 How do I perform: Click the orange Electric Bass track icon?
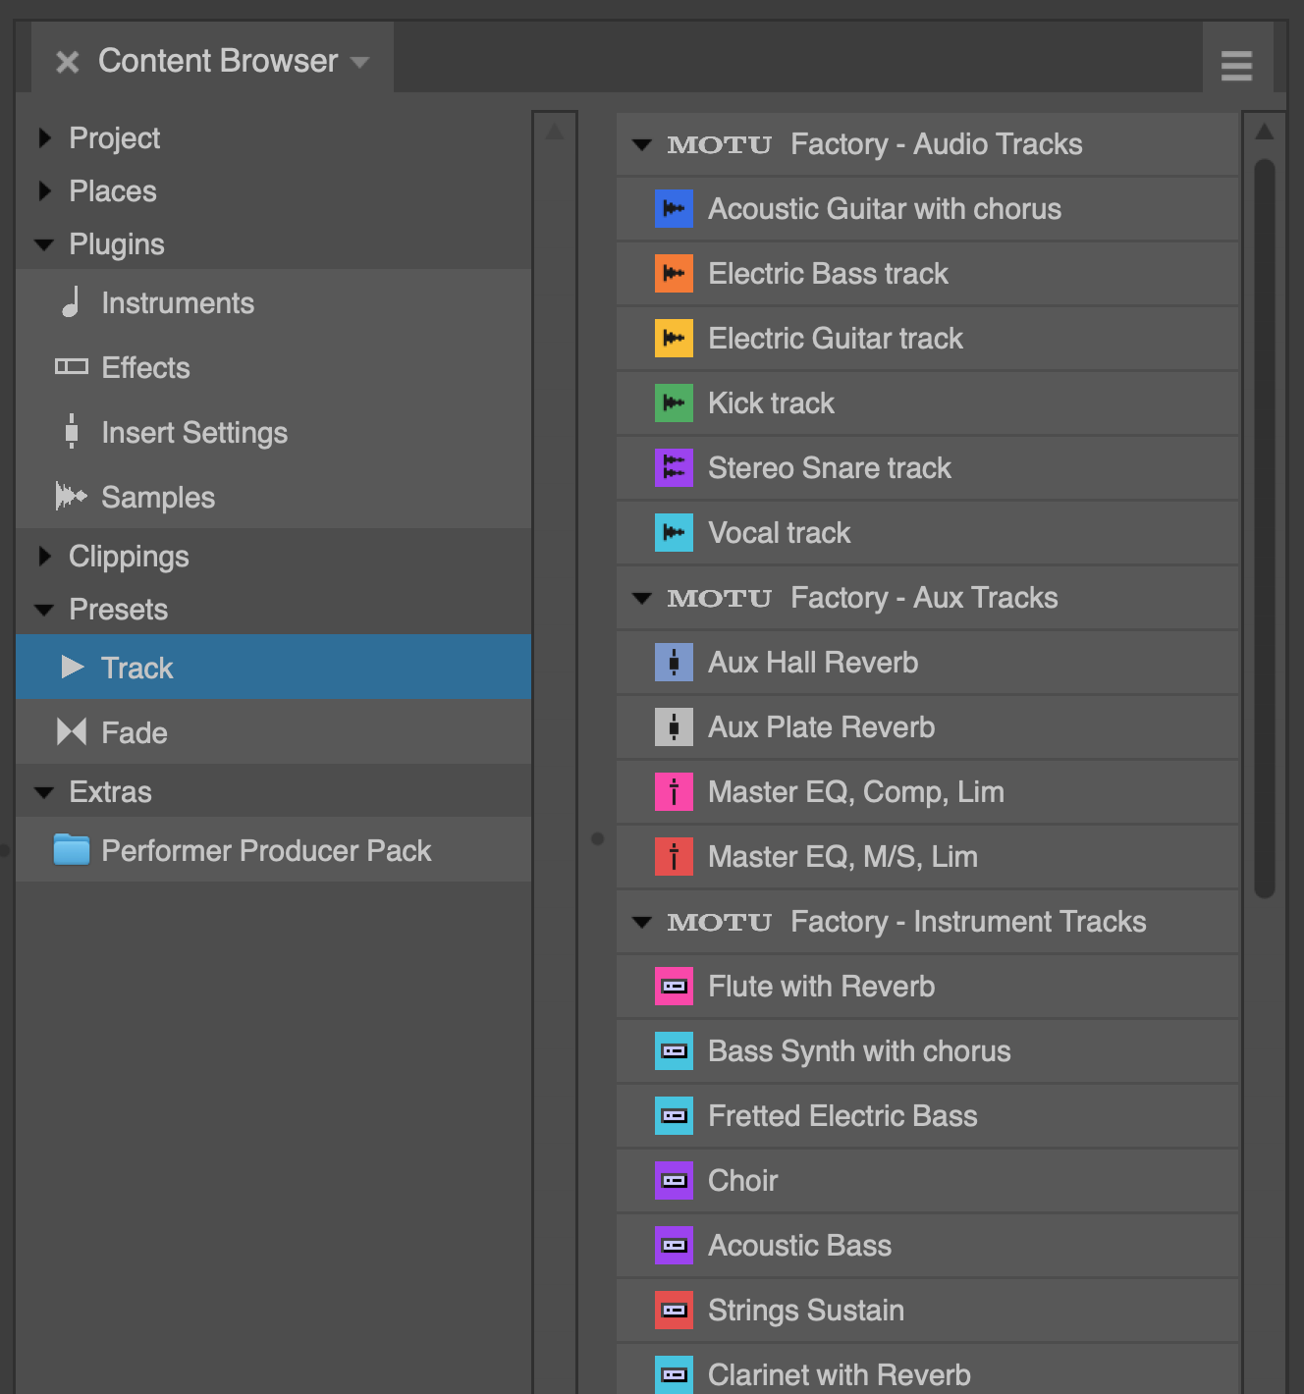pos(674,273)
